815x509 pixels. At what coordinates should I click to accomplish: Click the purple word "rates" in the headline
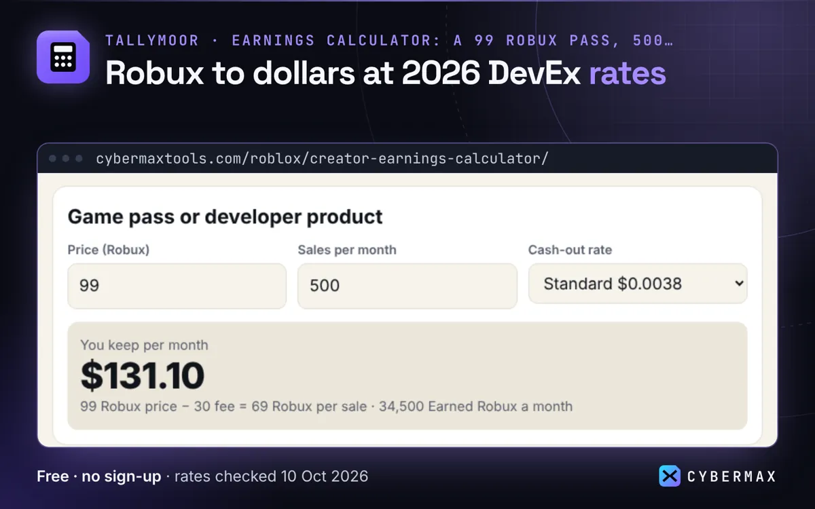628,73
